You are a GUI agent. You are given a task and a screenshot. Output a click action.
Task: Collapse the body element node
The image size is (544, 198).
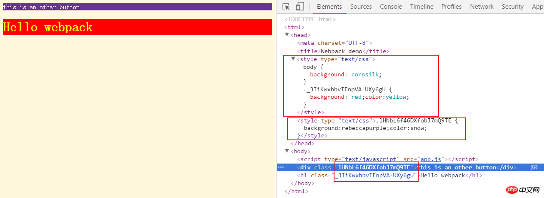(287, 151)
